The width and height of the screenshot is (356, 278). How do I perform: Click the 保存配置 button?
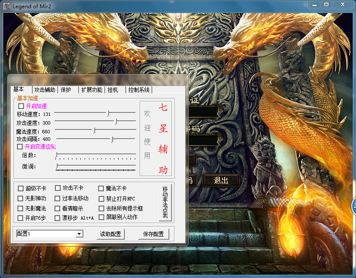tap(154, 234)
